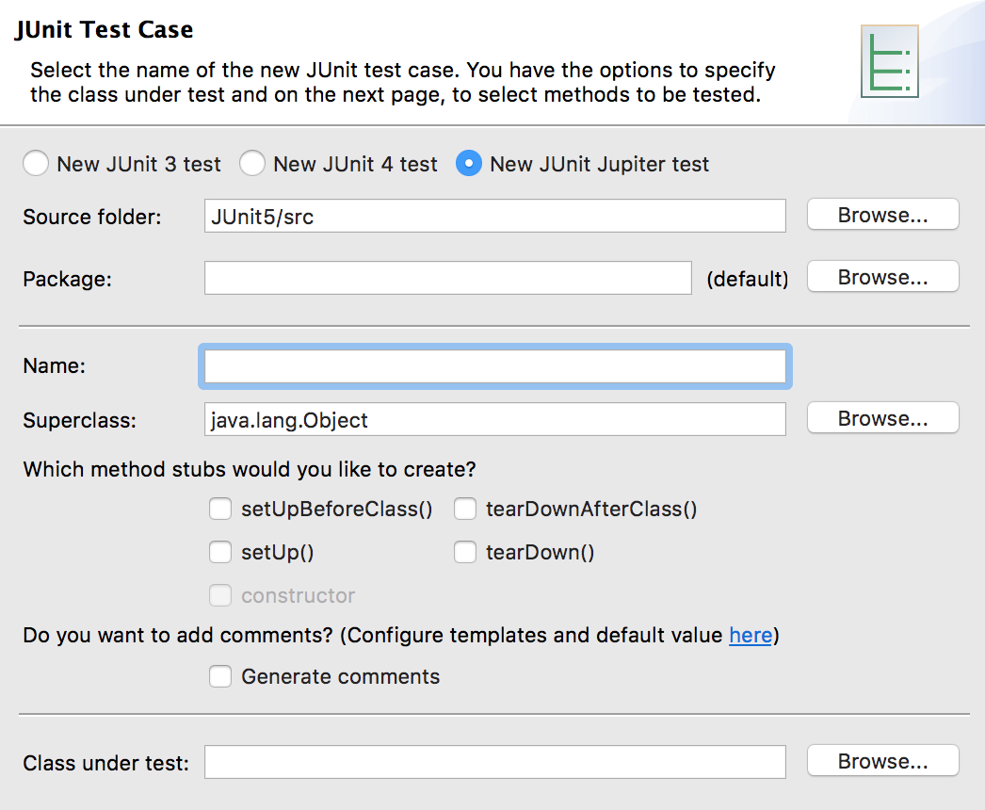Check the constructor method stub checkbox
The width and height of the screenshot is (985, 810).
coord(219,595)
